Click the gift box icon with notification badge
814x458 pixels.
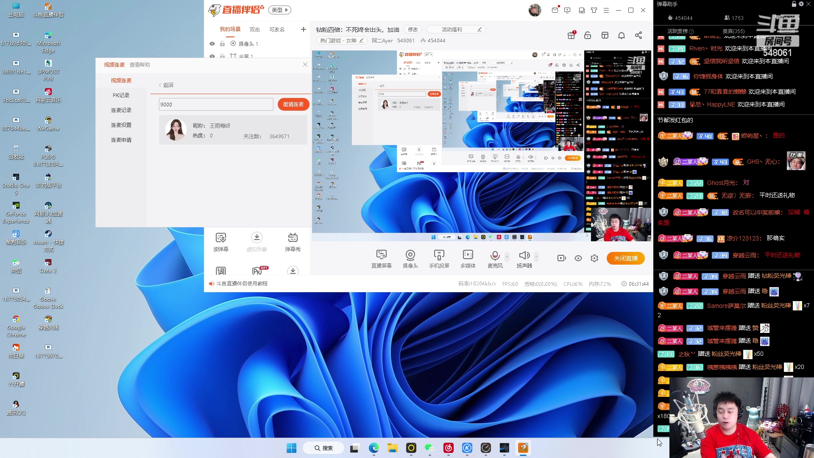(571, 35)
